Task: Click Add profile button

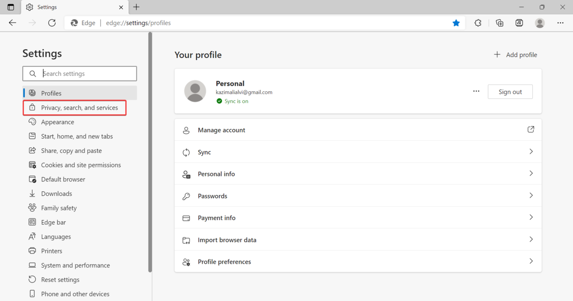Action: tap(515, 55)
